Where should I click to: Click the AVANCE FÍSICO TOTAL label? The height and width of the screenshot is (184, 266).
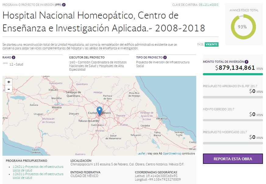pyautogui.click(x=244, y=10)
